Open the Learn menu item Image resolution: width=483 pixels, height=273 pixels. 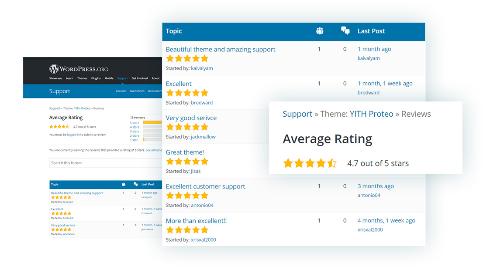coord(69,78)
